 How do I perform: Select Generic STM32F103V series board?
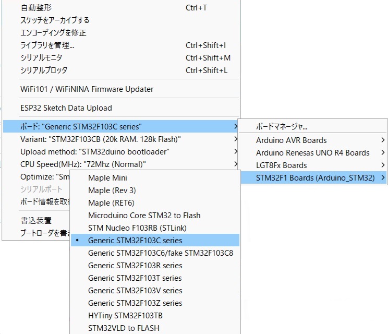(x=155, y=291)
